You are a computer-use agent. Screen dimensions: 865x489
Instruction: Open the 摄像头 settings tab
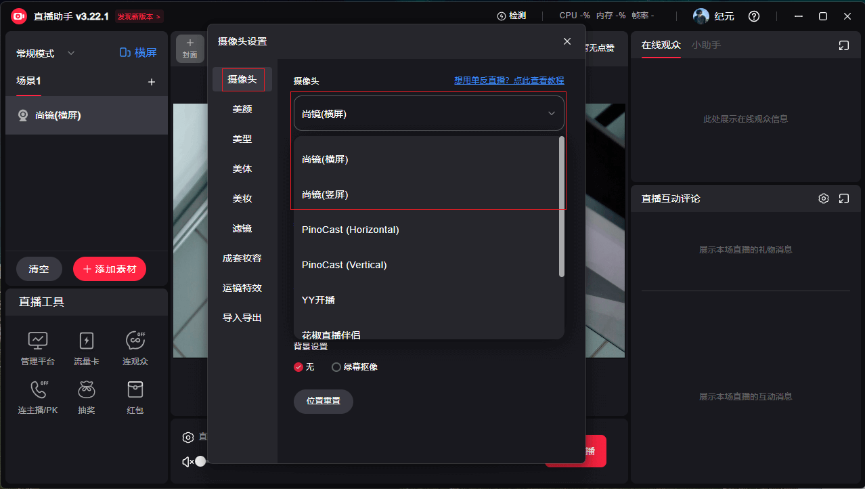(242, 79)
